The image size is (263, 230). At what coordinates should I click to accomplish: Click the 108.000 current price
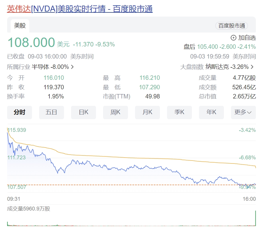31,43
